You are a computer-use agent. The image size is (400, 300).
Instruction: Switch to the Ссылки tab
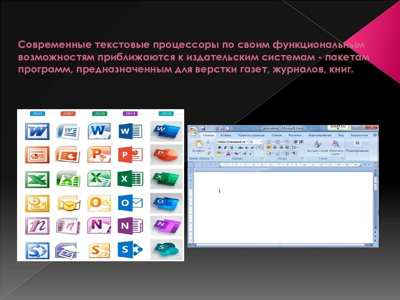(x=277, y=135)
